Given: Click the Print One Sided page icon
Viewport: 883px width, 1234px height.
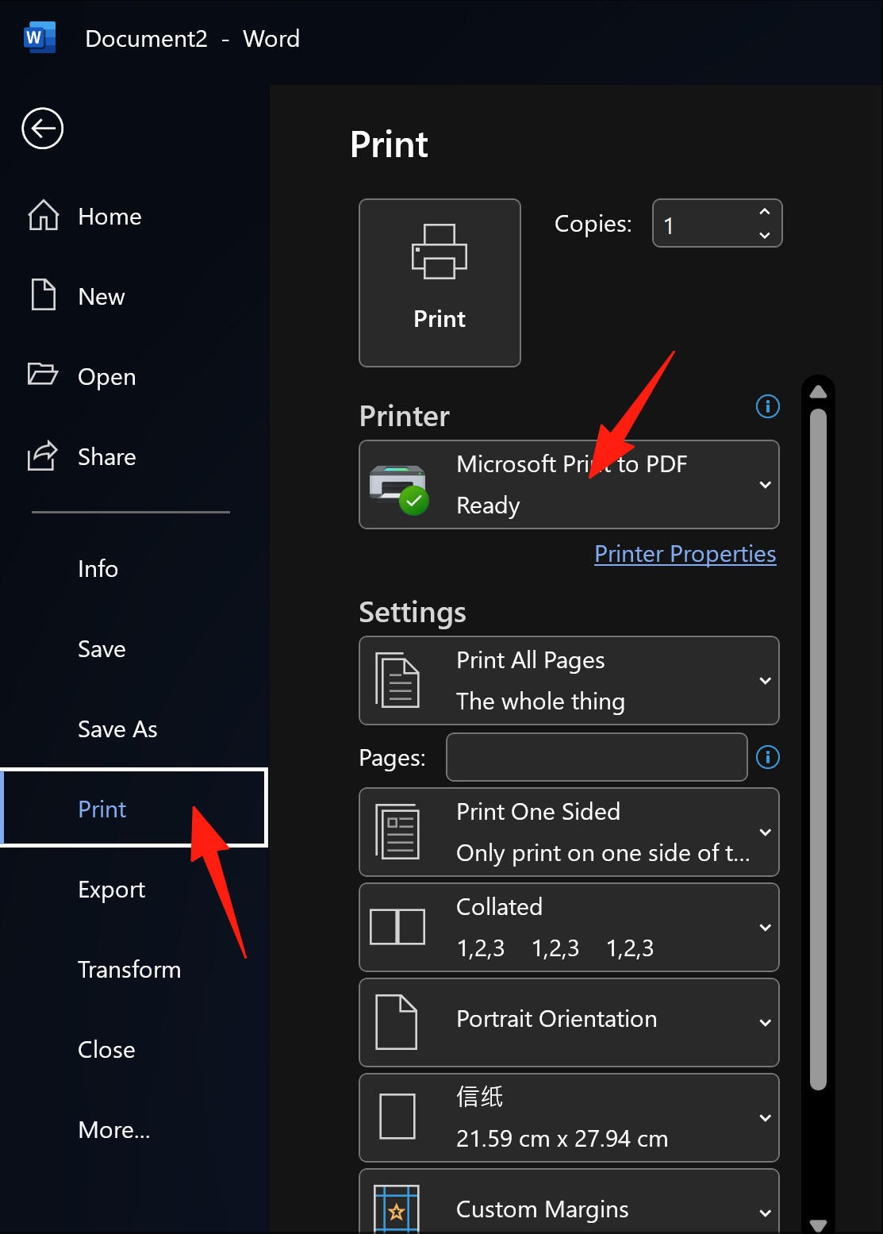Looking at the screenshot, I should click(x=397, y=832).
